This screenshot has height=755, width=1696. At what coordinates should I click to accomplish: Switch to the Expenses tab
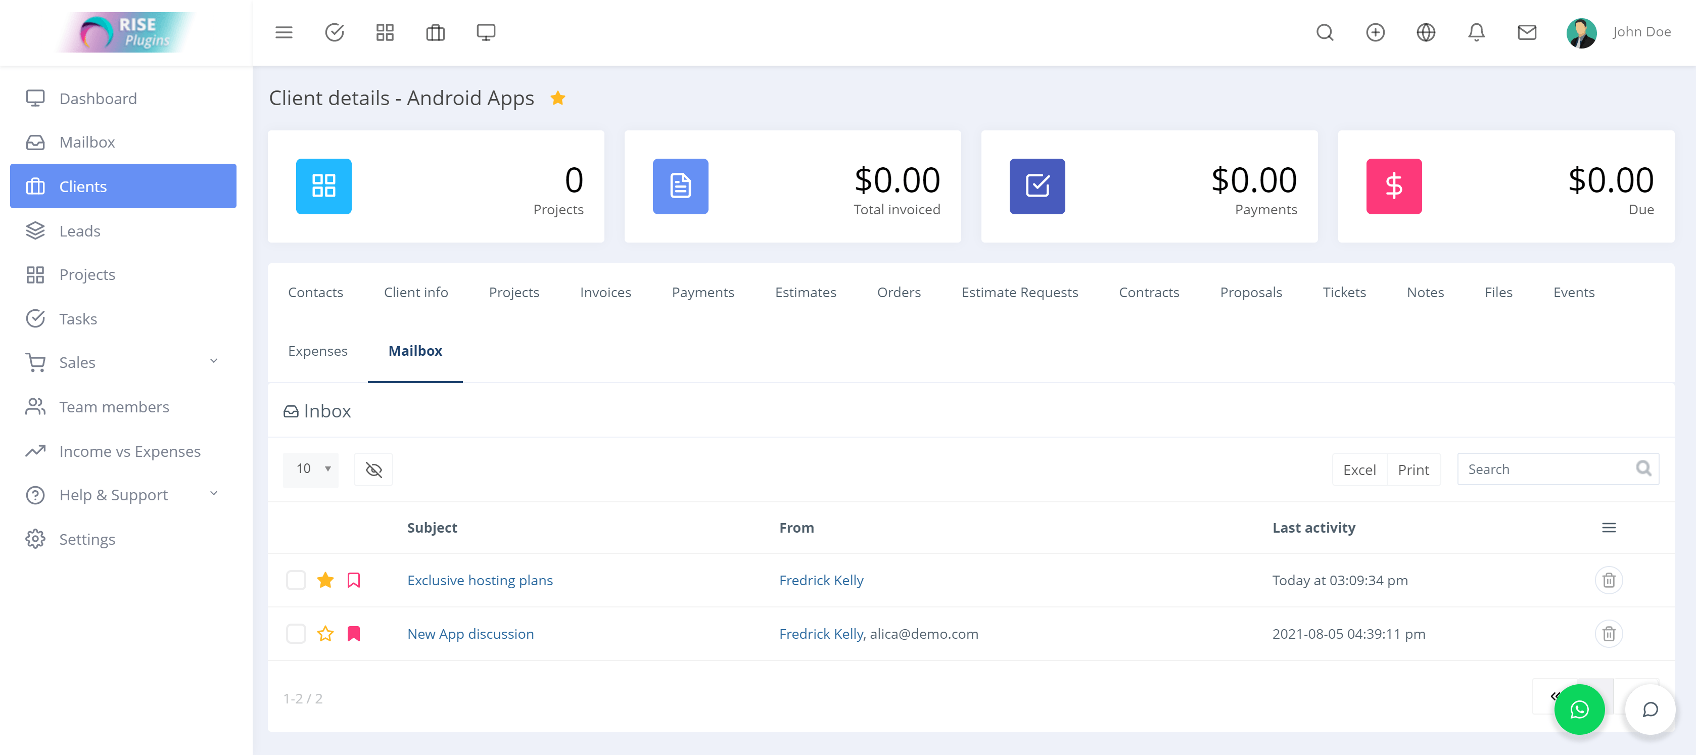318,350
